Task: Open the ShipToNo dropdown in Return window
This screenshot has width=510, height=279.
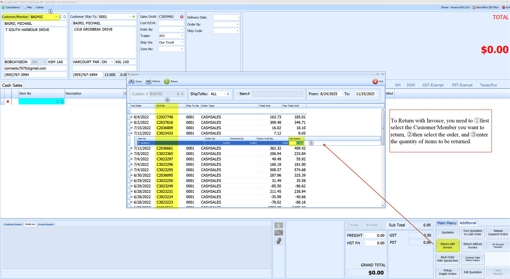Action: (224, 93)
